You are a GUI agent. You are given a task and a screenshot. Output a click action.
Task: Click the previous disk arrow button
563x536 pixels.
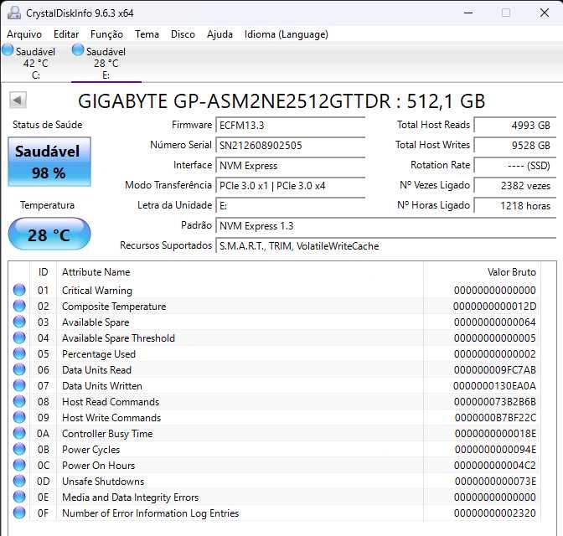[18, 100]
